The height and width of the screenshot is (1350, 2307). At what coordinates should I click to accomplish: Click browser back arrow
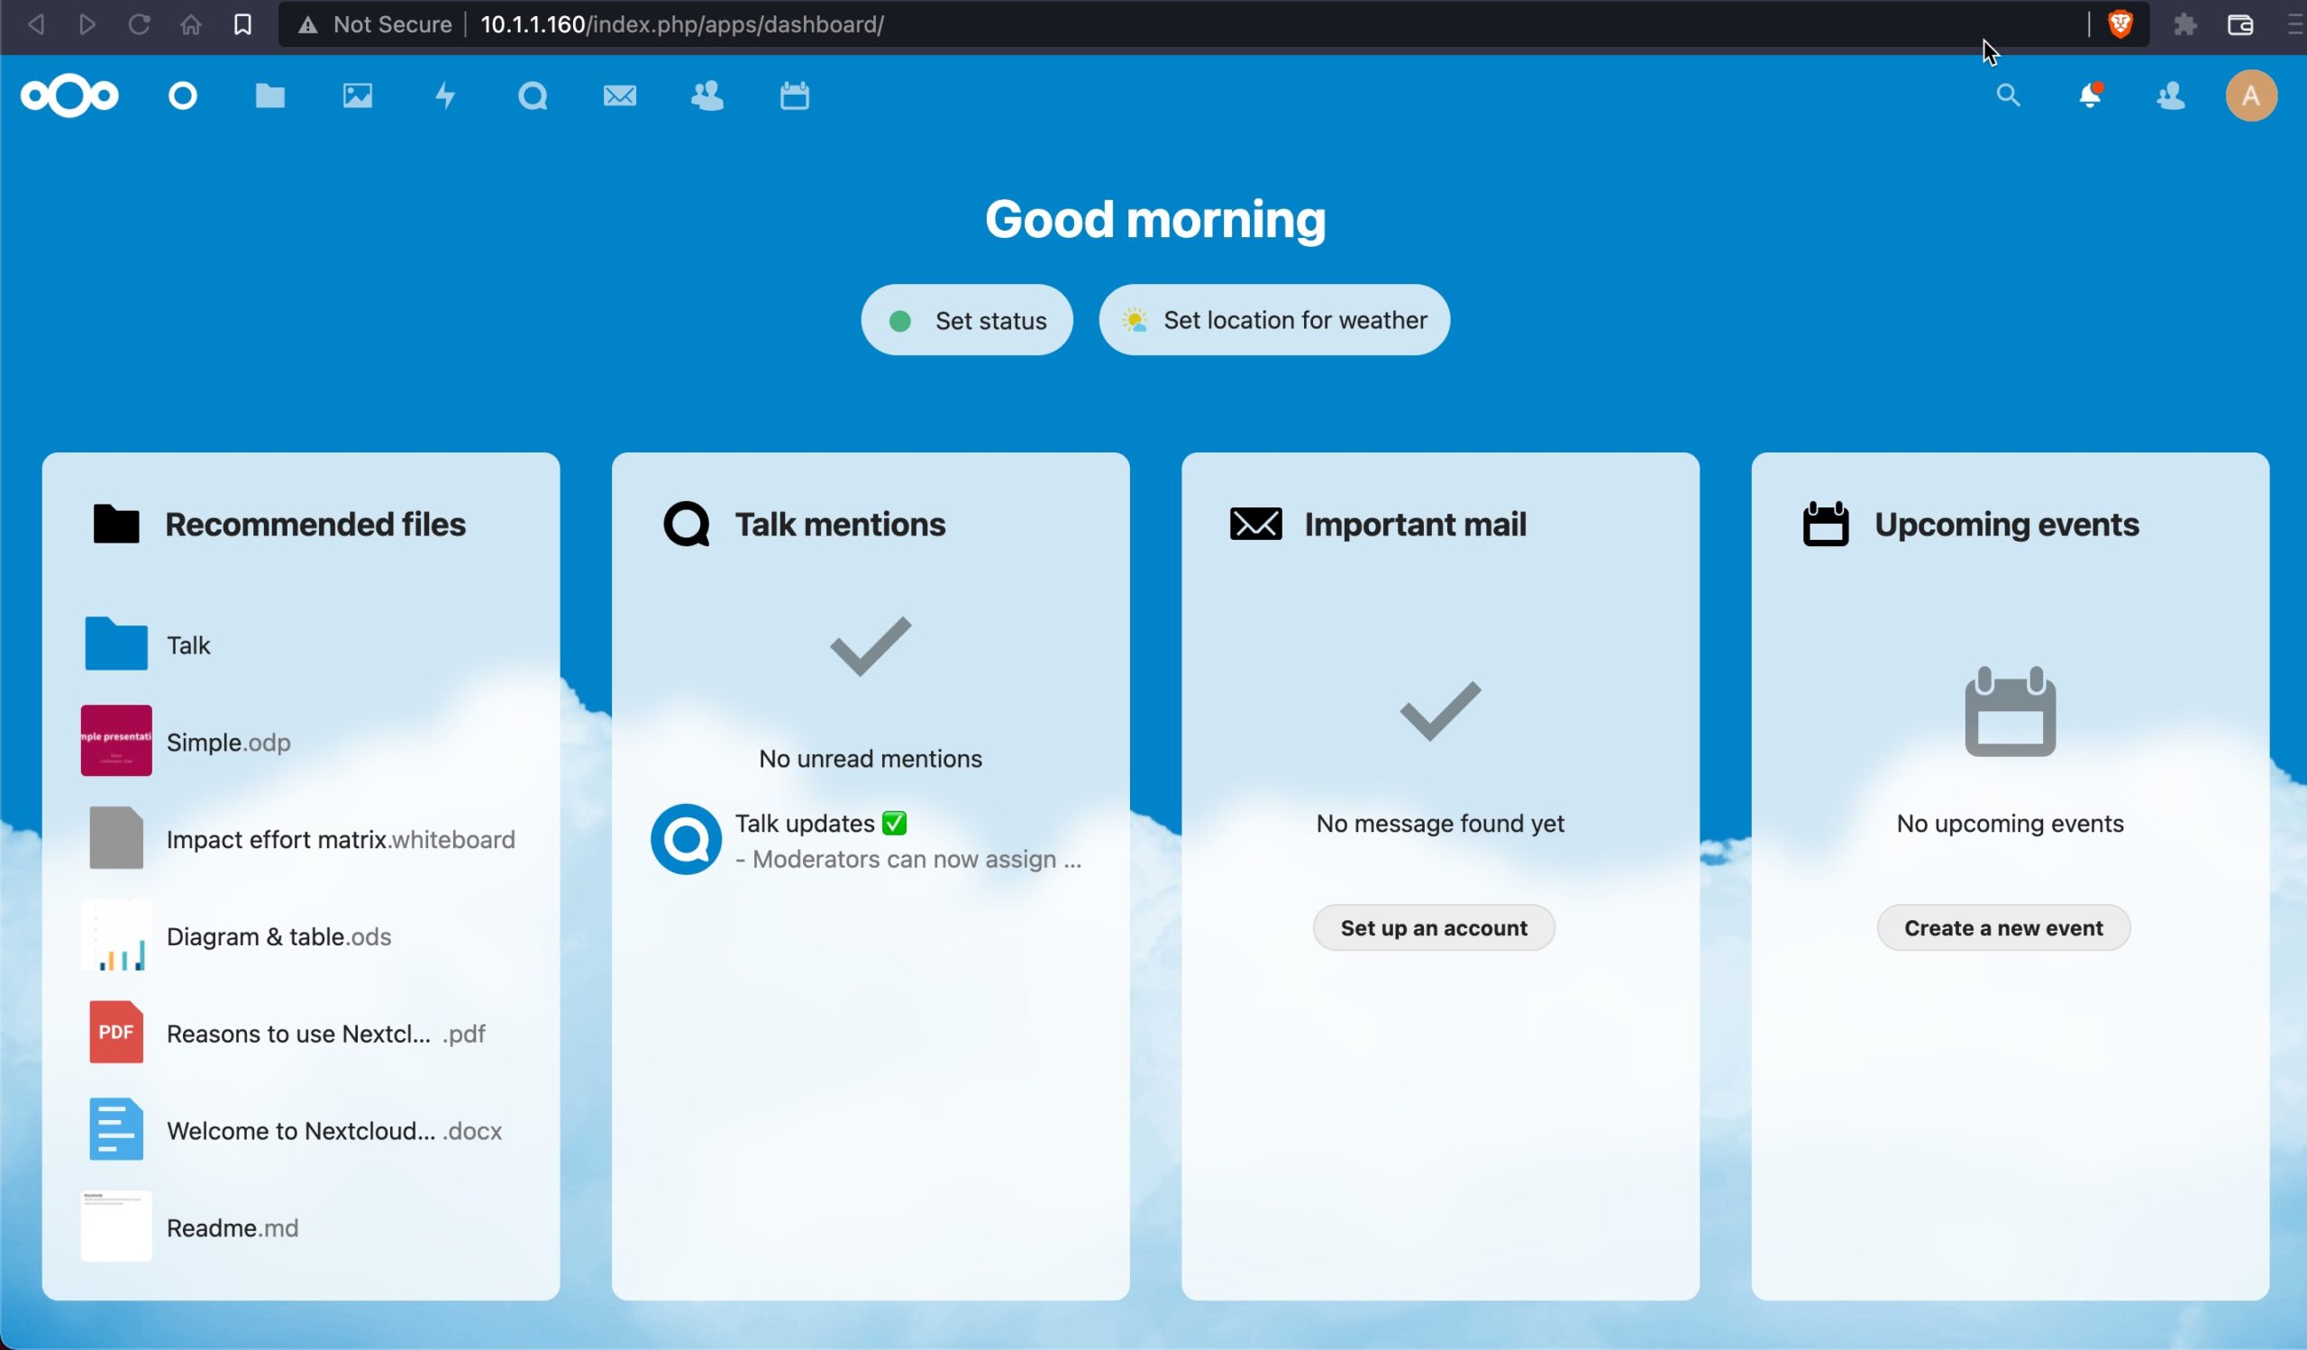[x=37, y=23]
